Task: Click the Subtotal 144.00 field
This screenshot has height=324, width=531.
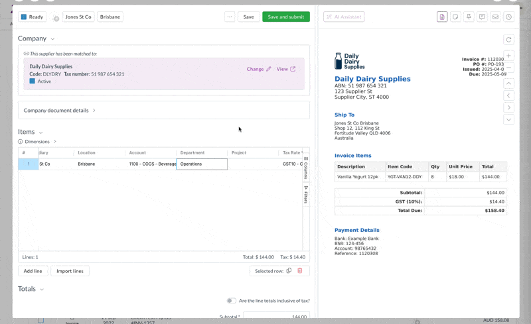Action: click(x=276, y=315)
